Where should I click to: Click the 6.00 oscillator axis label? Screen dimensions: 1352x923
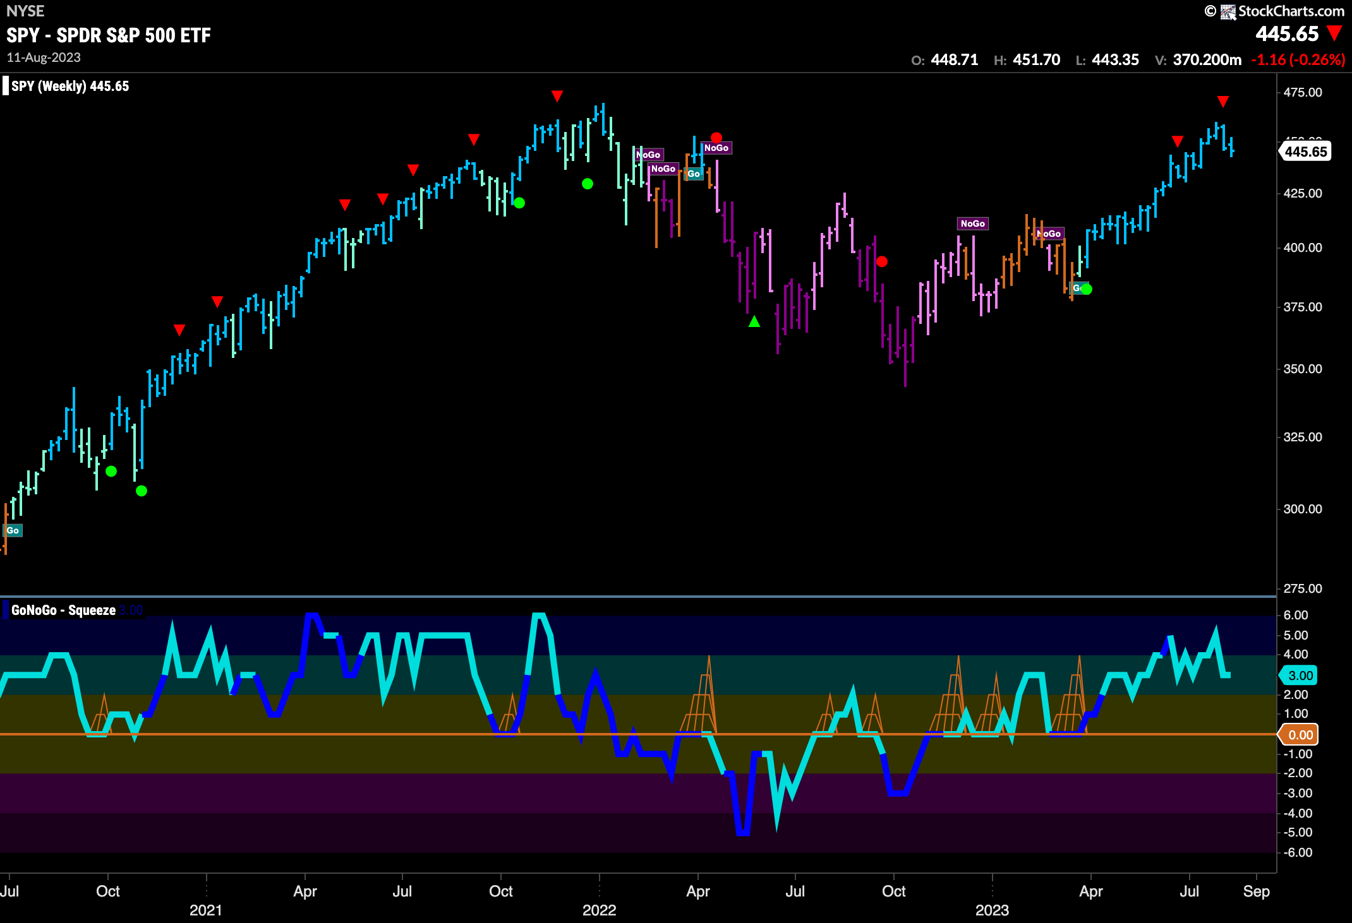1296,615
